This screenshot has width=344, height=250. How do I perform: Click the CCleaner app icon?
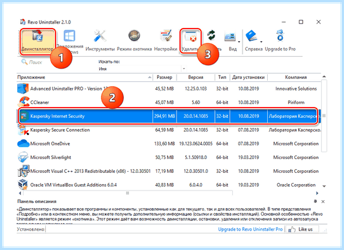point(23,102)
